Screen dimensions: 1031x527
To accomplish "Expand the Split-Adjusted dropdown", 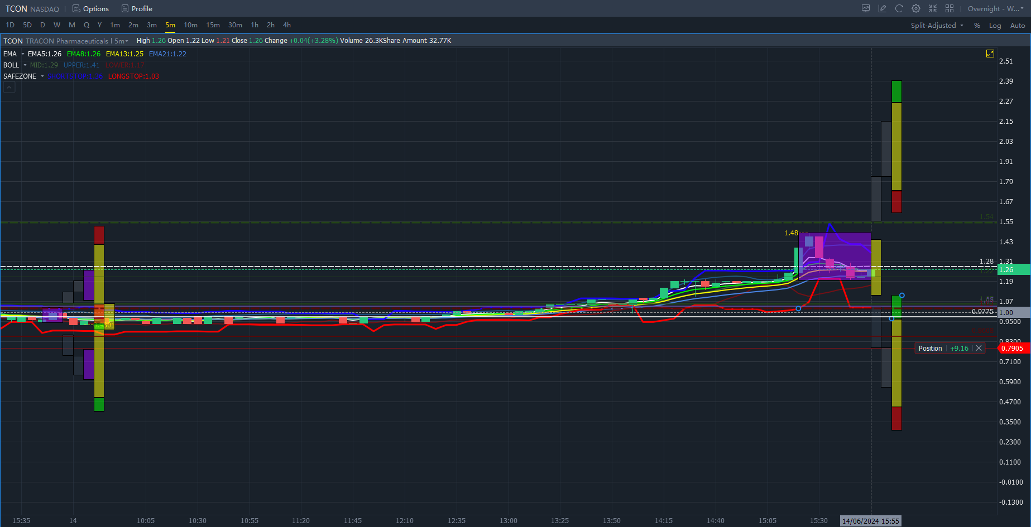I will (x=937, y=26).
